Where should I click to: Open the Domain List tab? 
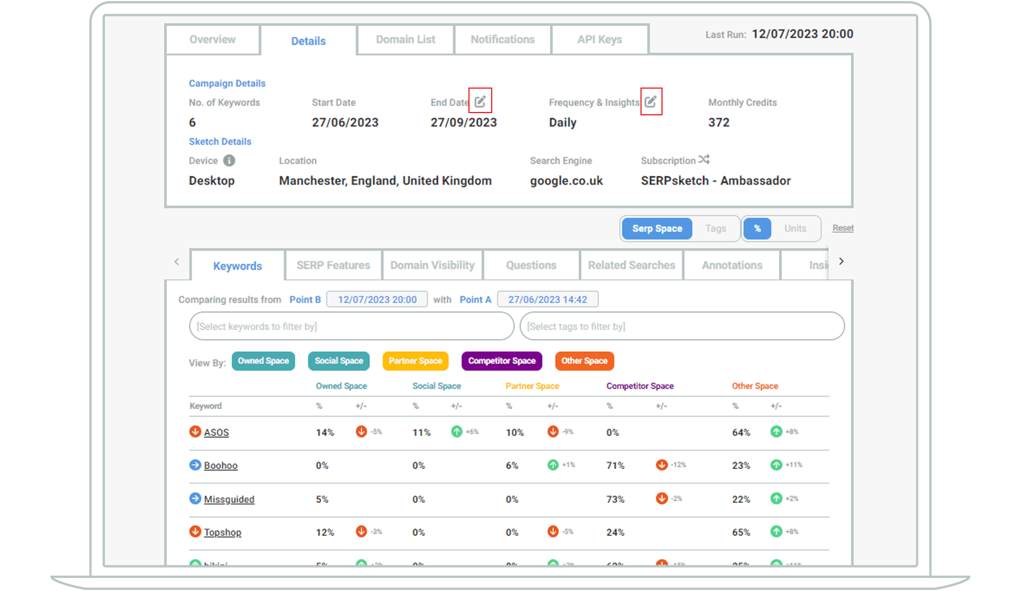(405, 39)
